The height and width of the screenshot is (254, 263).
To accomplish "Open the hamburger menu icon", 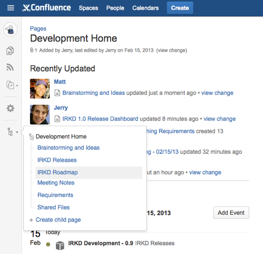I will tap(11, 8).
